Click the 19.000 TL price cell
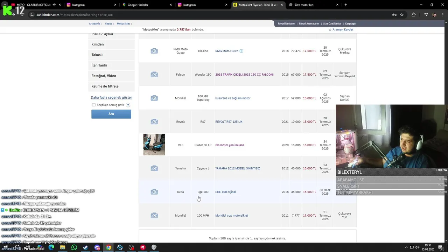The image size is (448, 252). (310, 216)
